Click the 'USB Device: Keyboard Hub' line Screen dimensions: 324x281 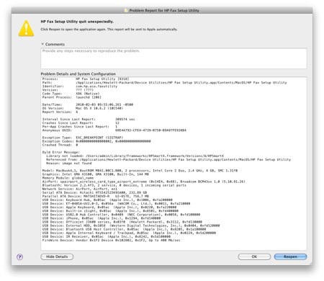tap(107, 200)
